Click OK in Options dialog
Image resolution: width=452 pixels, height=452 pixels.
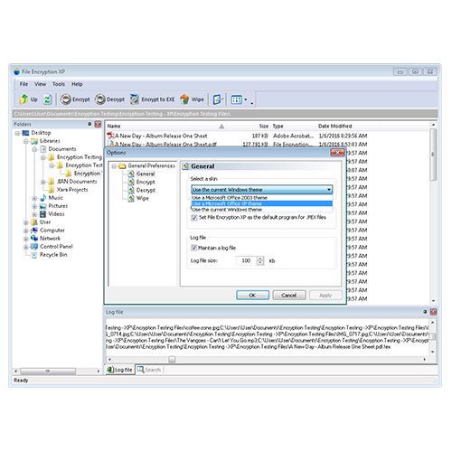[252, 296]
